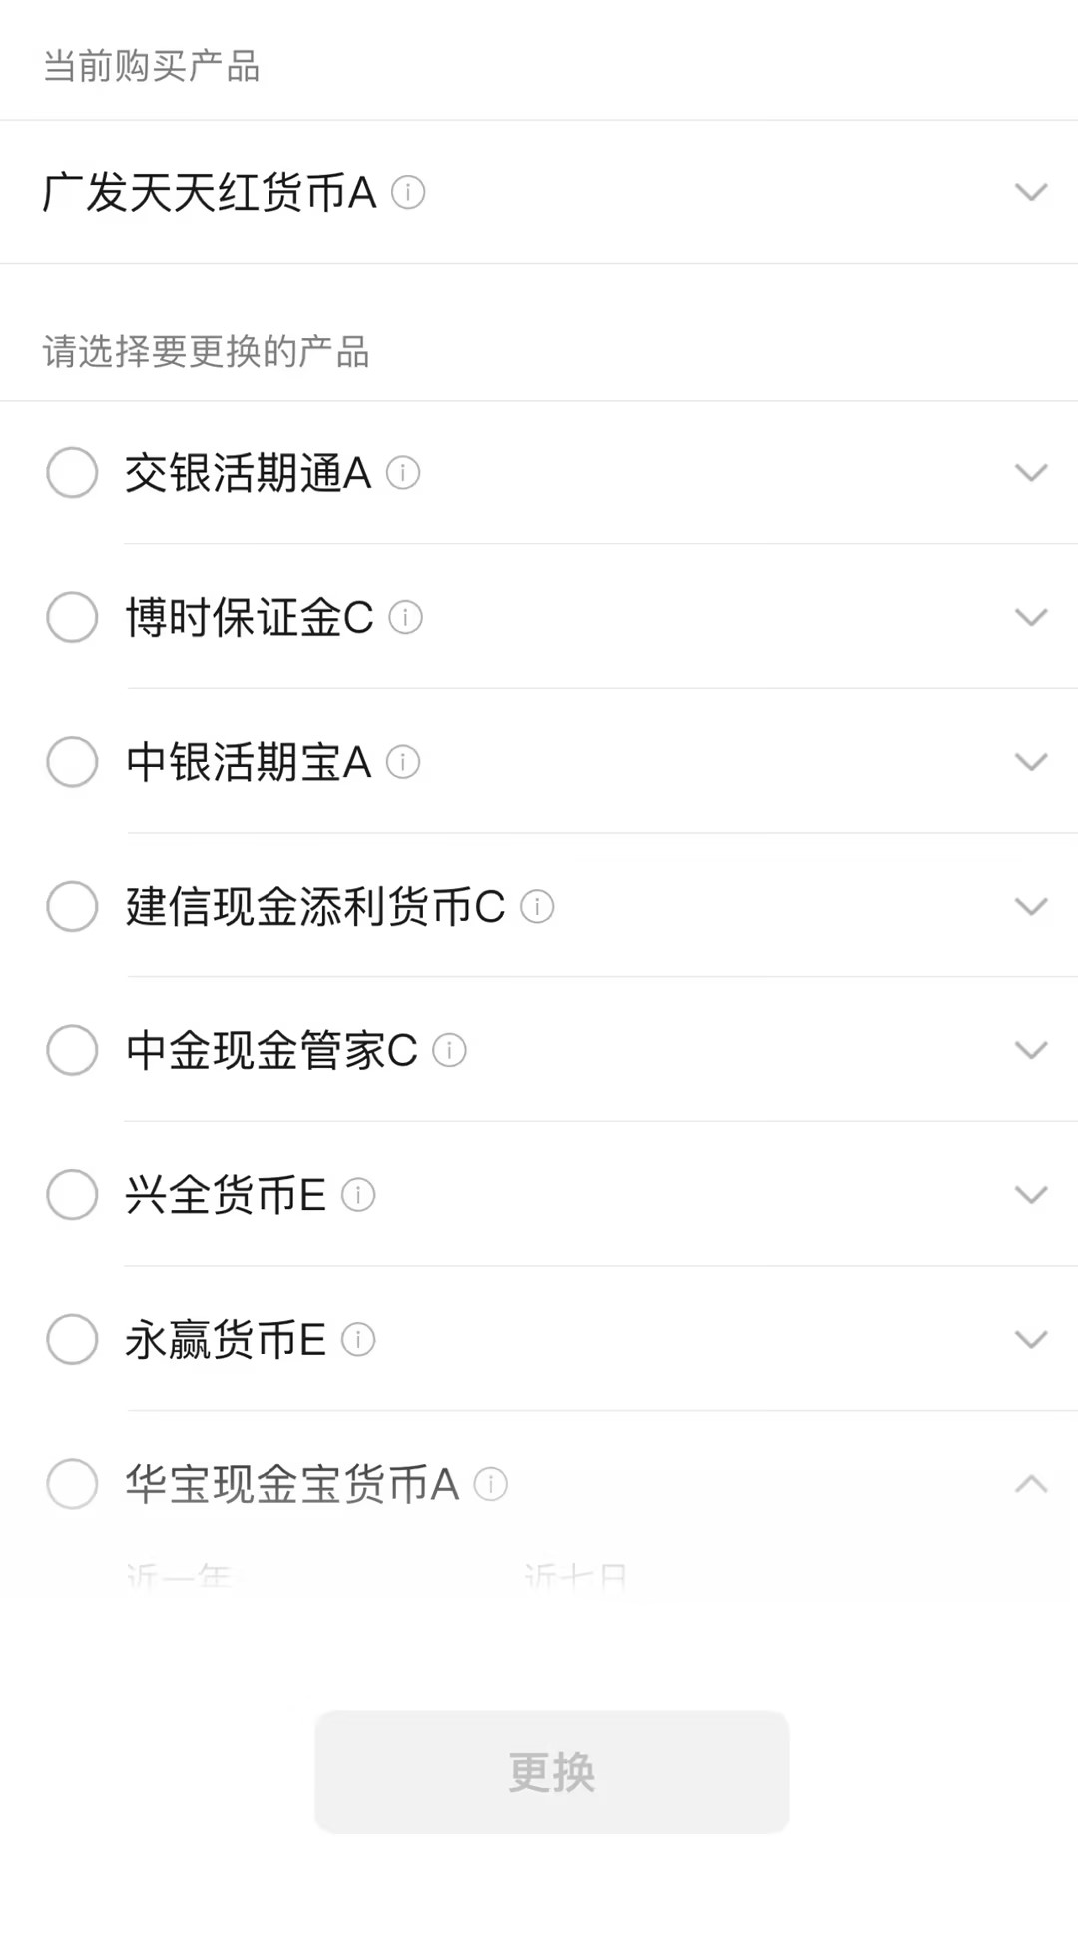Select the 交银活期通A radio button
The image size is (1078, 1935).
point(72,473)
